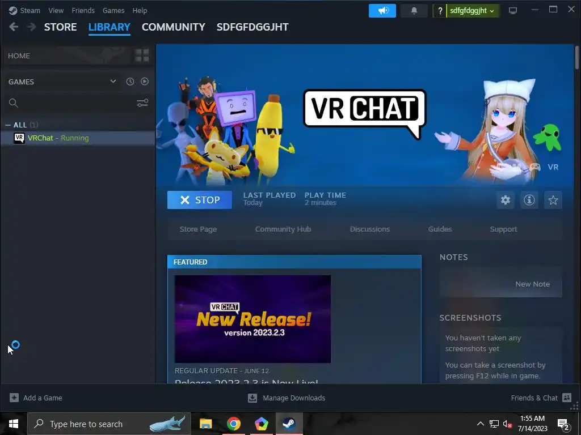The height and width of the screenshot is (435, 581).
Task: Open the Support link
Action: point(503,229)
